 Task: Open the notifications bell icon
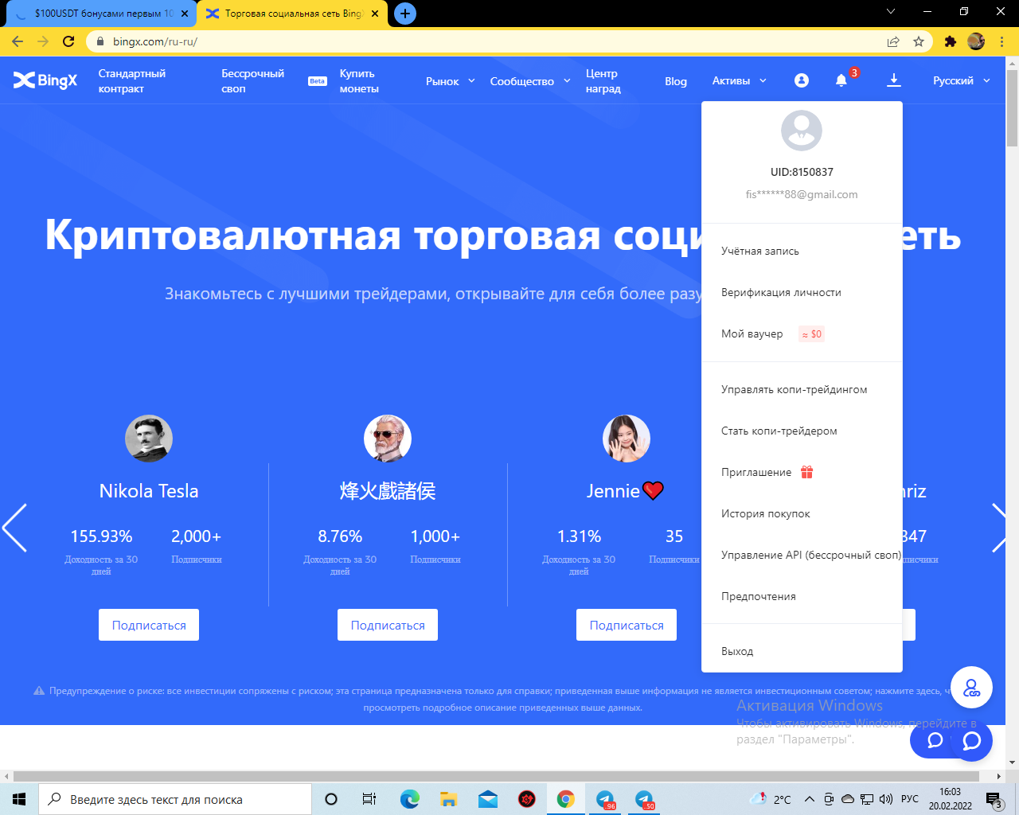pyautogui.click(x=841, y=80)
